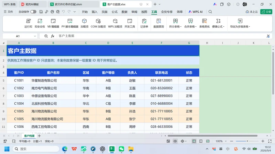275x154 pixels.
Task: Click the fx insert function icon
Action: tap(53, 36)
